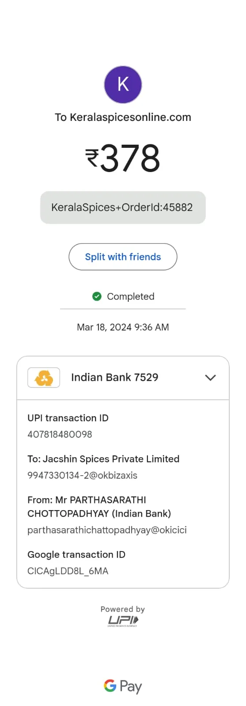
Task: Select Google transaction ID CICAgLDD8L_6MA
Action: [x=68, y=571]
